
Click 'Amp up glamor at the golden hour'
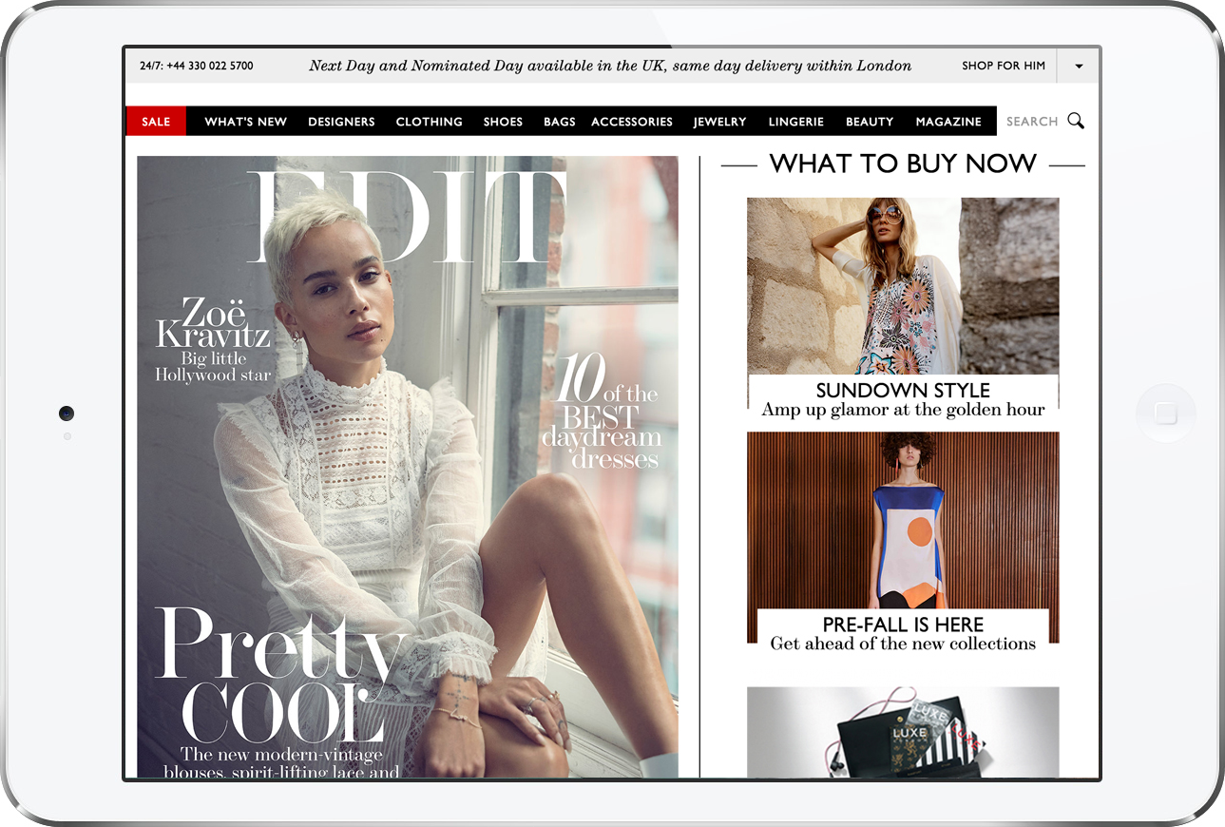(x=903, y=410)
